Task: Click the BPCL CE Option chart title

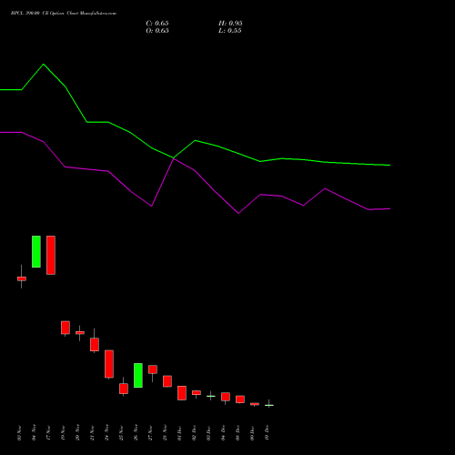Action: (x=64, y=14)
